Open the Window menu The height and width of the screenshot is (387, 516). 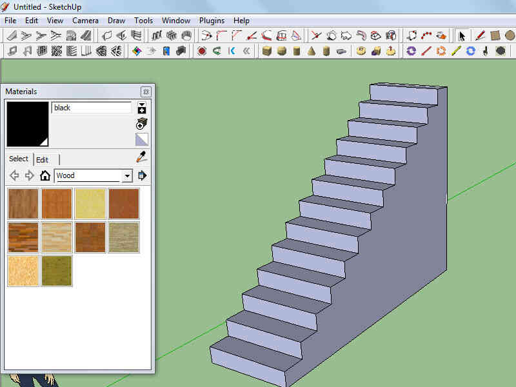pyautogui.click(x=176, y=21)
